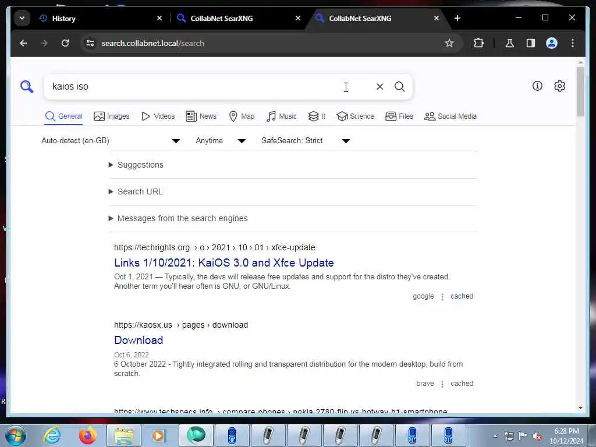The height and width of the screenshot is (447, 596).
Task: Open the kaosx.us Download result link
Action: (x=139, y=340)
